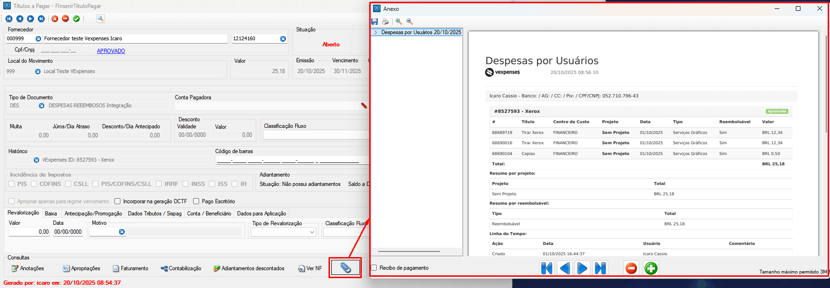The image size is (830, 288).
Task: Click Revalorização Valor input field
Action: point(29,232)
